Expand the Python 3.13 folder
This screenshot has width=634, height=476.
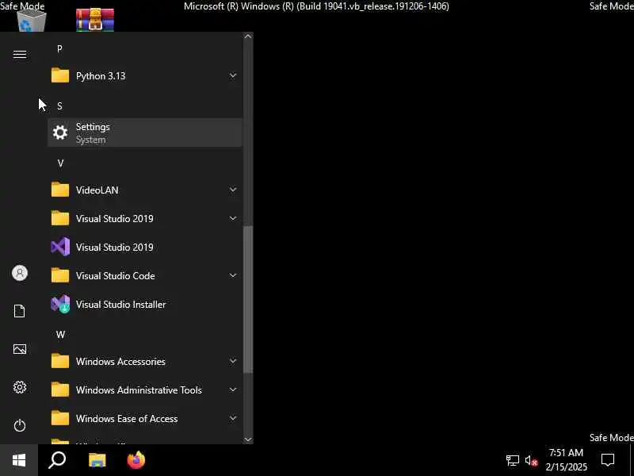pos(145,75)
